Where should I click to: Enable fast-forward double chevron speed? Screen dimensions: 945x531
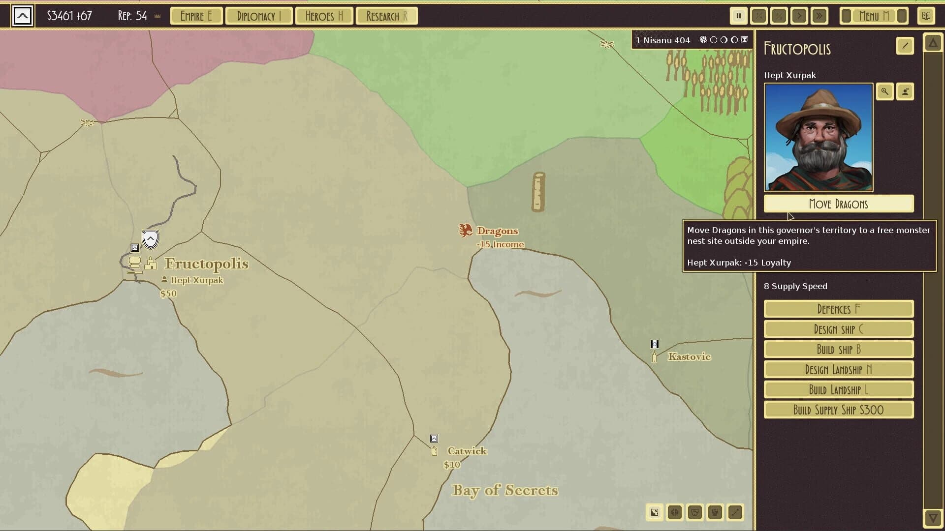[819, 15]
